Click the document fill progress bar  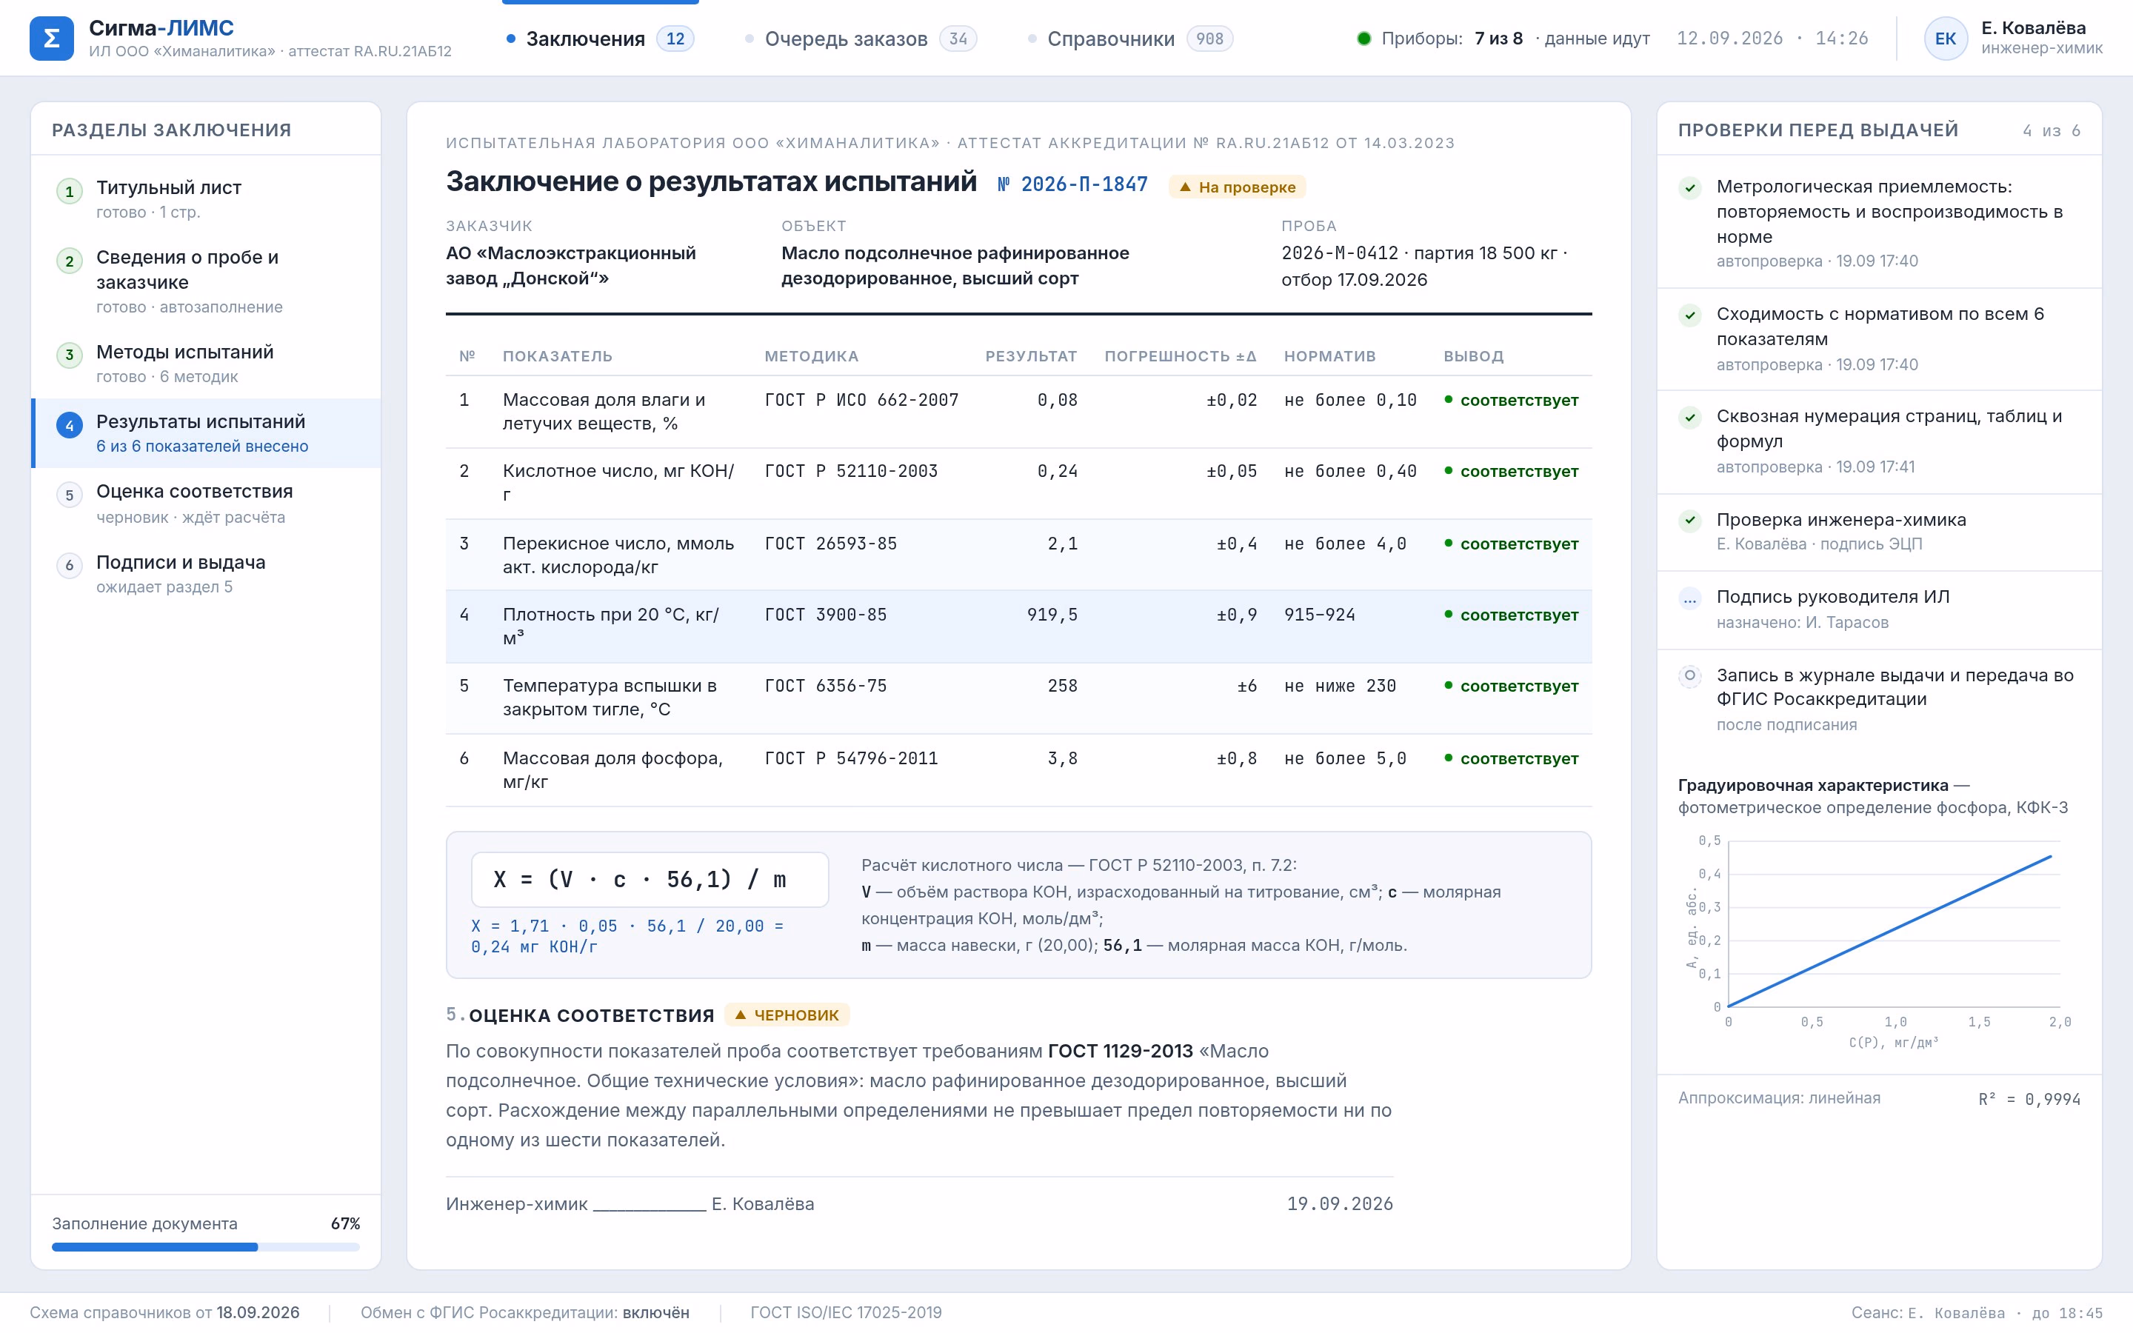(205, 1246)
